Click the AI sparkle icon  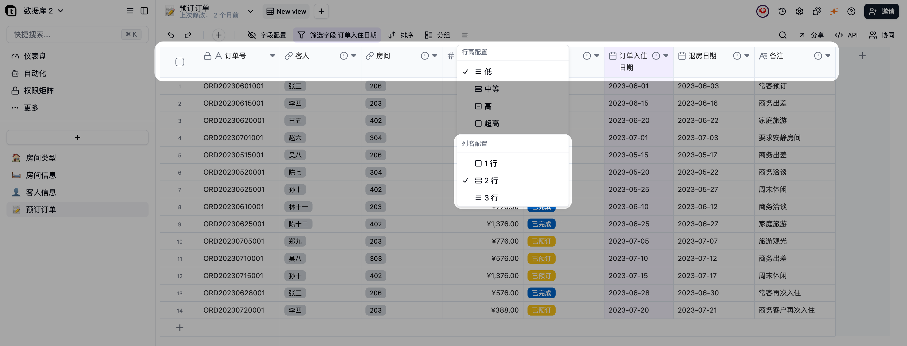click(x=834, y=11)
